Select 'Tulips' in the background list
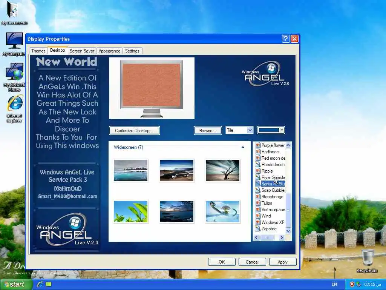The width and height of the screenshot is (386, 290). click(x=267, y=203)
